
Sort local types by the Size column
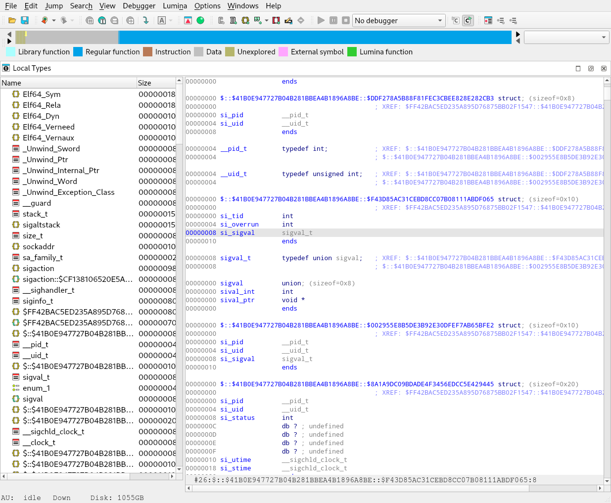156,83
